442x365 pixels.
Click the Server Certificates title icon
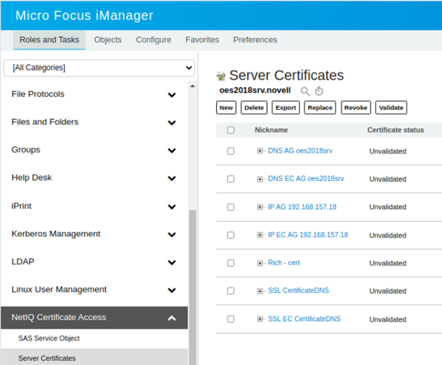pyautogui.click(x=220, y=77)
